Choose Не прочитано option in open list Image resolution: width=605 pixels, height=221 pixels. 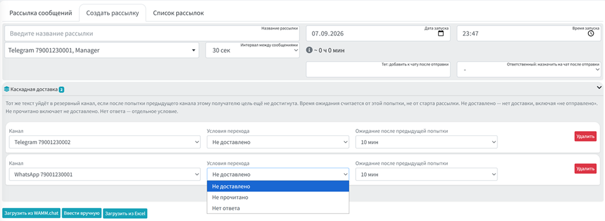coord(278,197)
